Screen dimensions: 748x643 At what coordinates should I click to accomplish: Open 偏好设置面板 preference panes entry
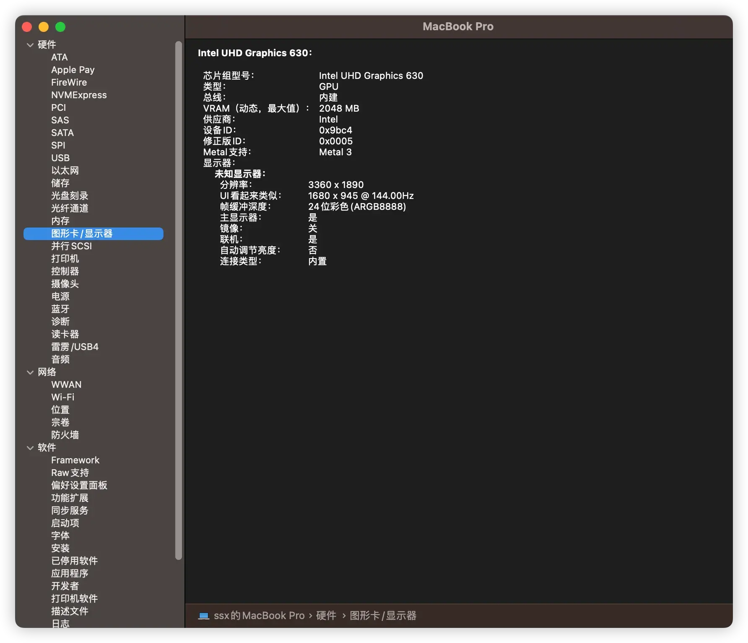coord(79,485)
